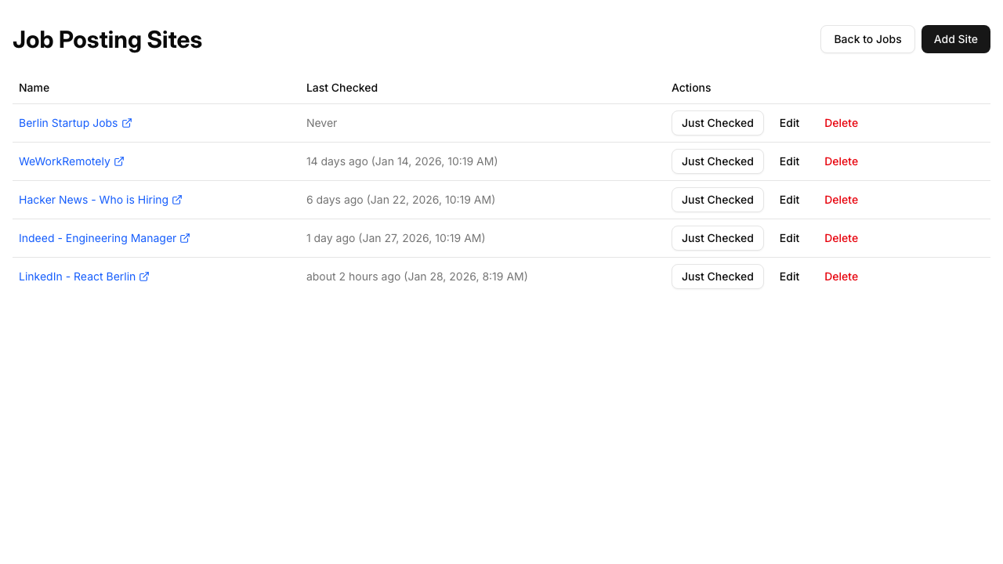Click Back to Jobs
Screen dimensions: 1003x564
point(867,39)
